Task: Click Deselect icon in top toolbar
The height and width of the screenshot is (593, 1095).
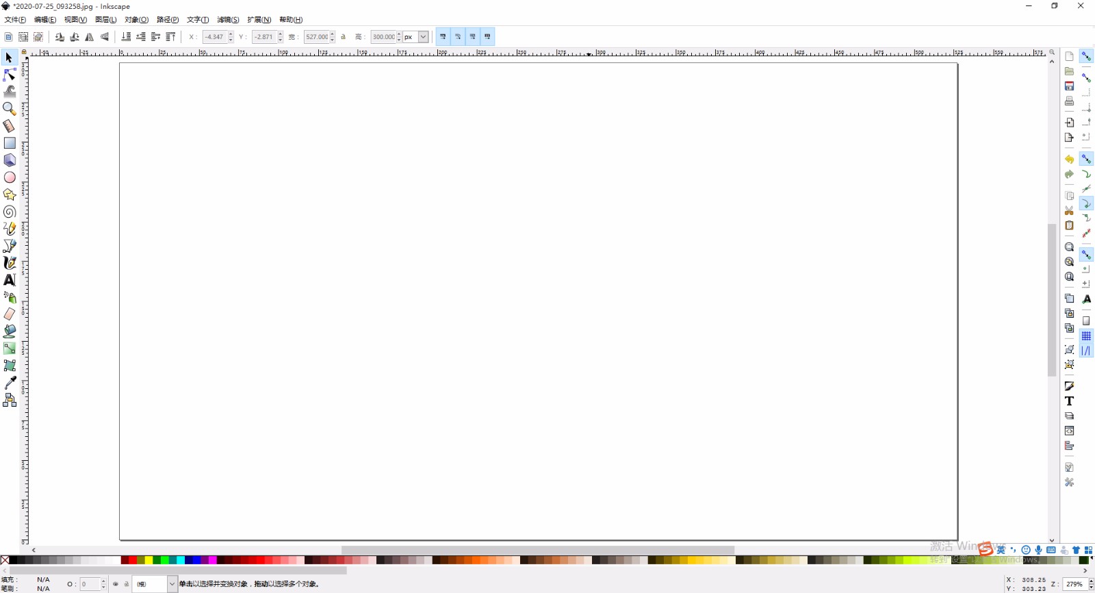Action: tap(38, 37)
